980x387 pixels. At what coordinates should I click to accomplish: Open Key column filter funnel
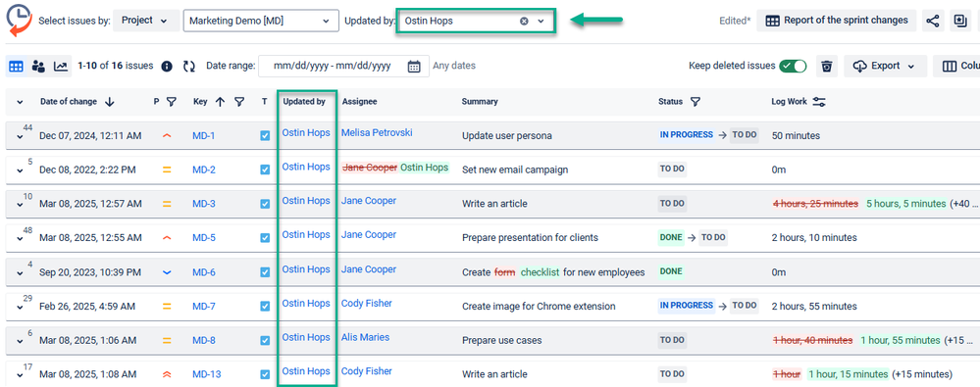coord(238,102)
